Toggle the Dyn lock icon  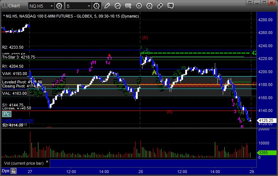[x=14, y=171]
